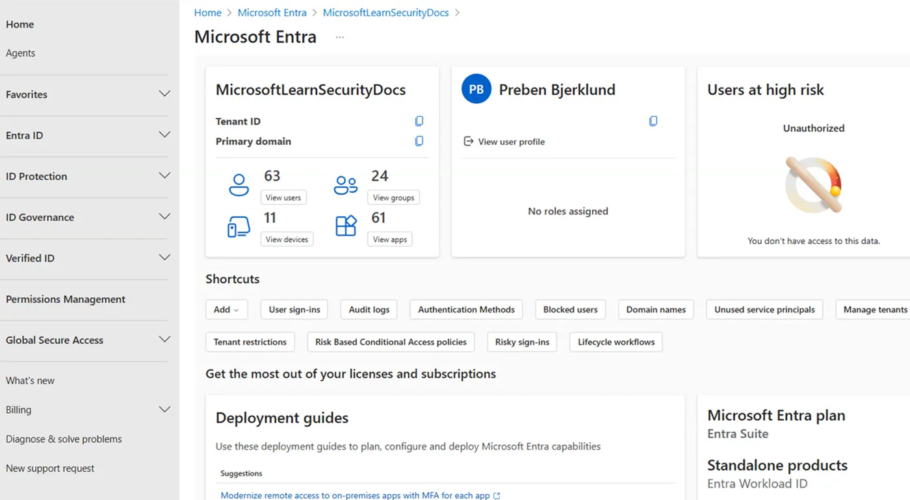
Task: Copy Preben Bjerklund's user details
Action: tap(653, 121)
